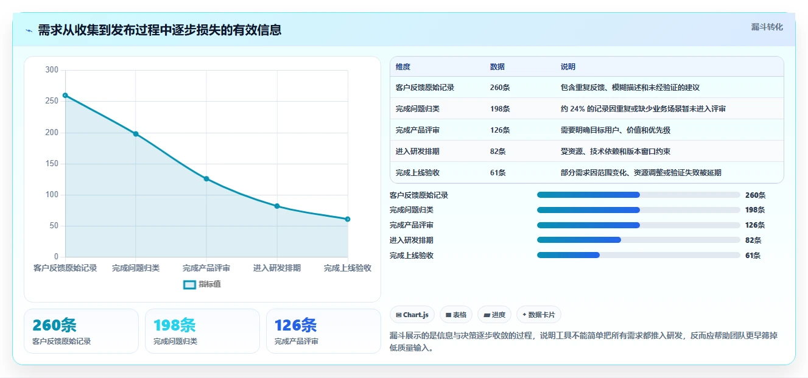Click the table cell 126条
This screenshot has width=808, height=378.
point(500,130)
